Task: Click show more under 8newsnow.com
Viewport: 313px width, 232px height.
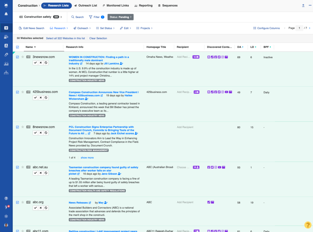Action: pyautogui.click(x=87, y=158)
